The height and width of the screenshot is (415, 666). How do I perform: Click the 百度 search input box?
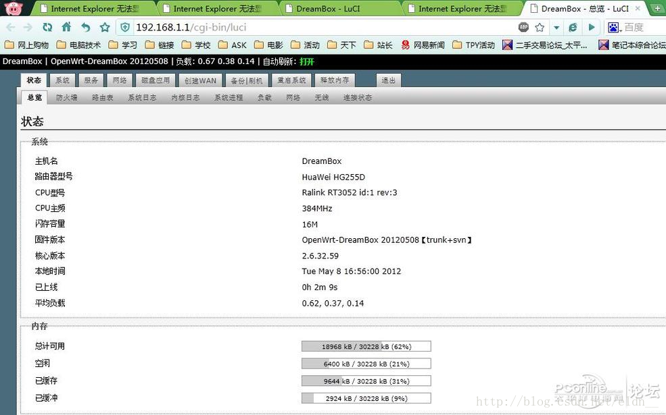(x=645, y=28)
